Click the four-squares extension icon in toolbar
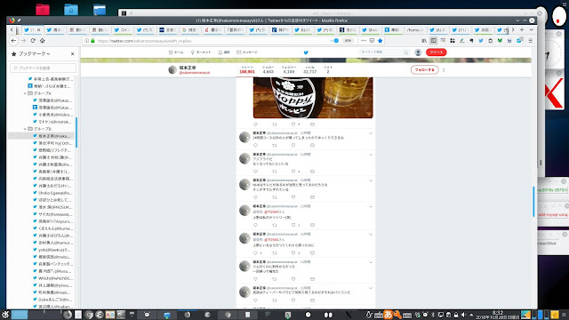569x320 pixels. (453, 41)
